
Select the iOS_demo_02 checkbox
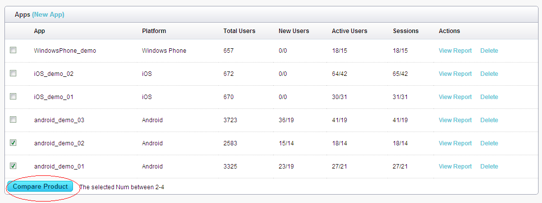[x=13, y=73]
